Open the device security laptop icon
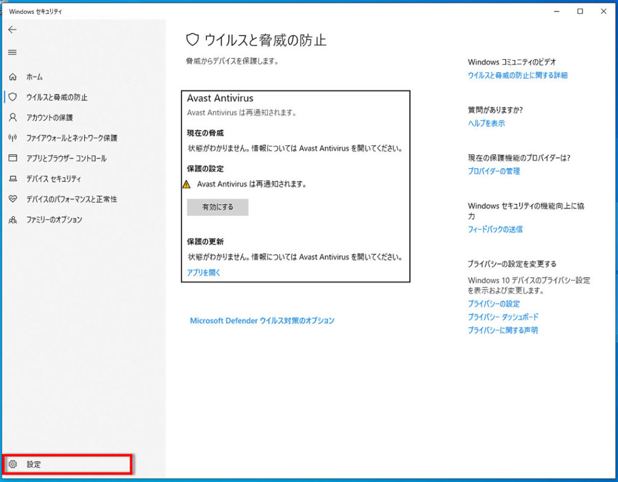 [x=13, y=179]
